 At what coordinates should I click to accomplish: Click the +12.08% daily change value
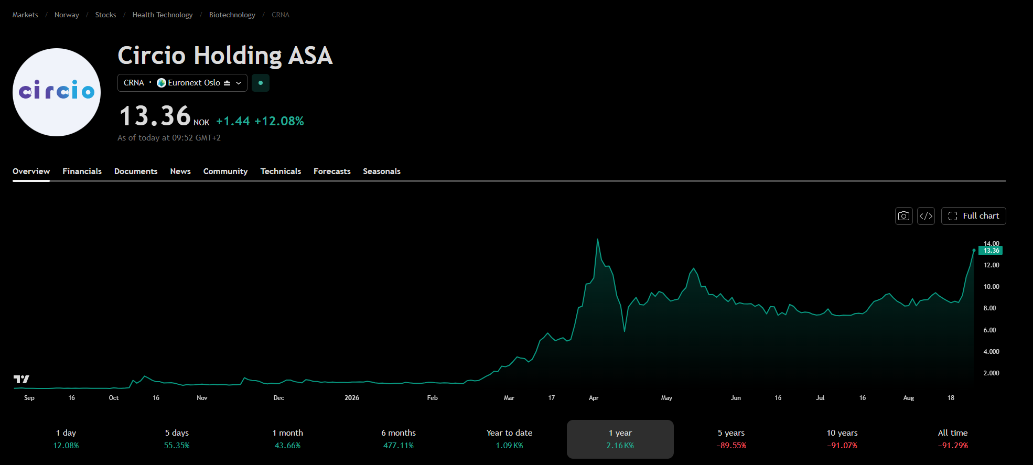click(x=279, y=121)
